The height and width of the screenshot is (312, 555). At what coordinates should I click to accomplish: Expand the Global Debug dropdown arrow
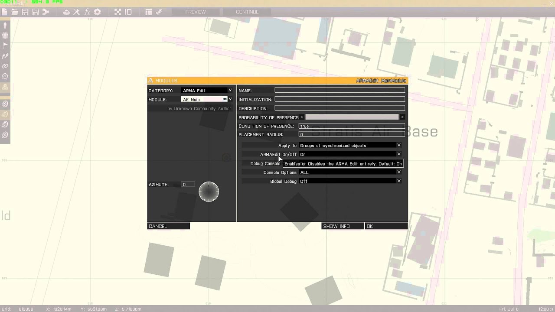pyautogui.click(x=399, y=181)
